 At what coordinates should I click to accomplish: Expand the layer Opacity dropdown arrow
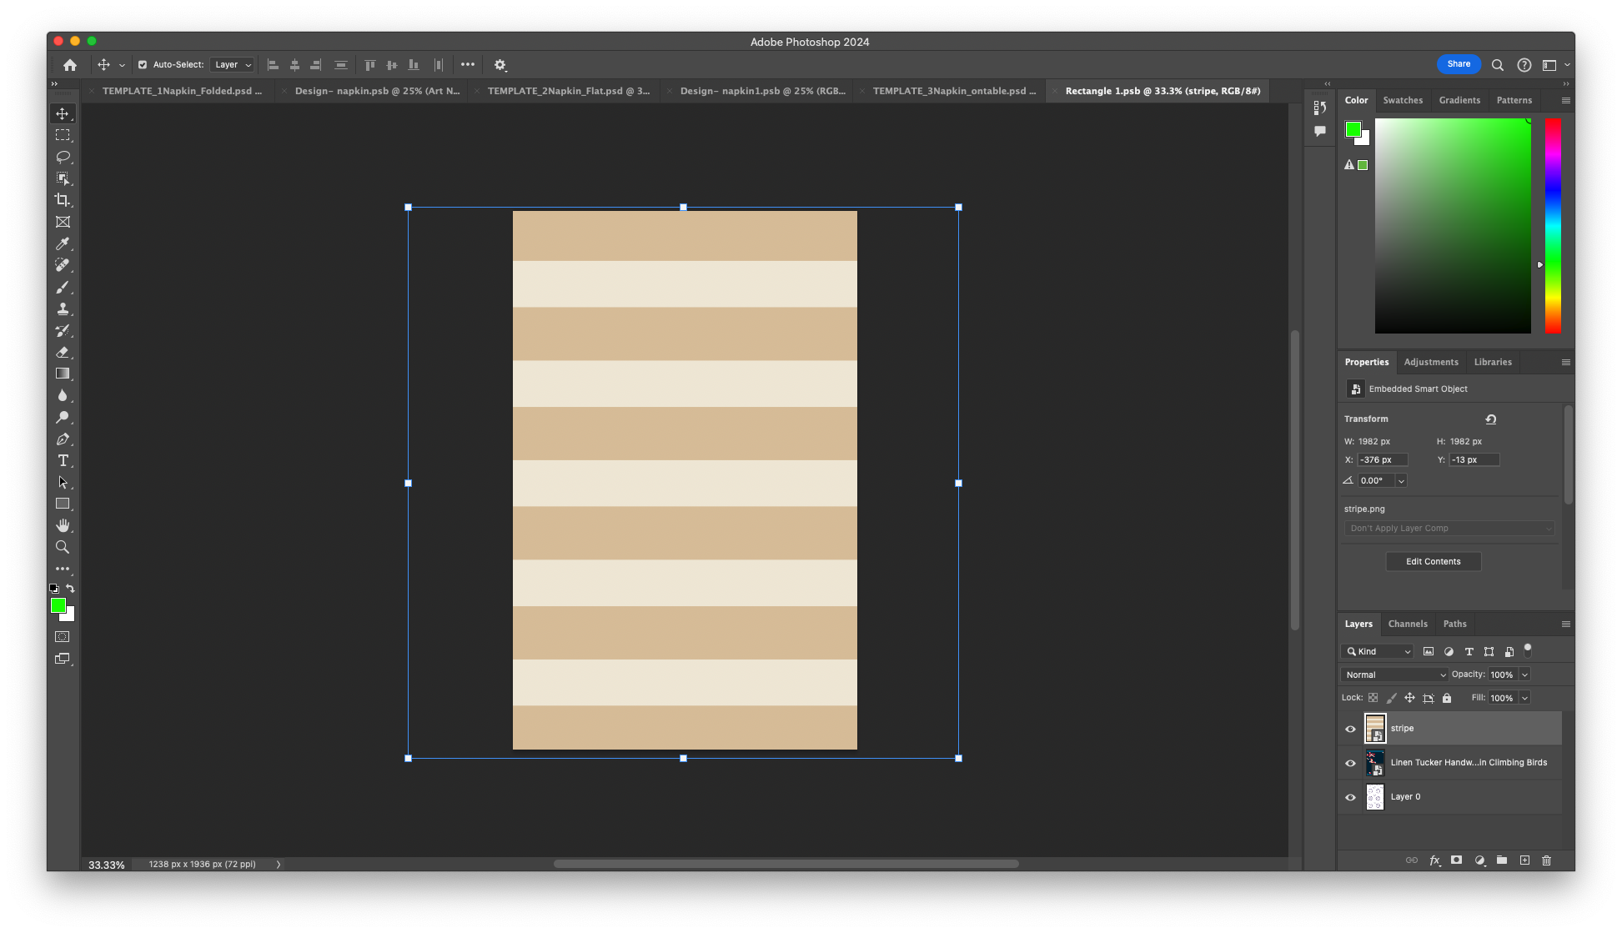point(1524,675)
